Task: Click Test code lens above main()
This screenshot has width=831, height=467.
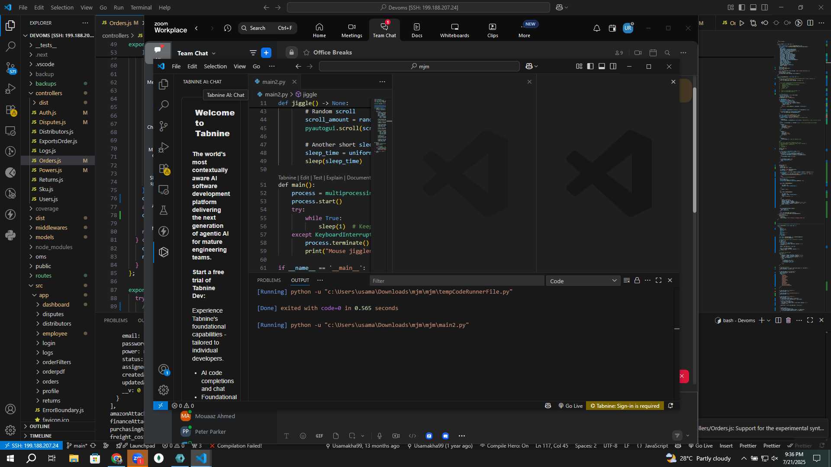Action: (318, 178)
